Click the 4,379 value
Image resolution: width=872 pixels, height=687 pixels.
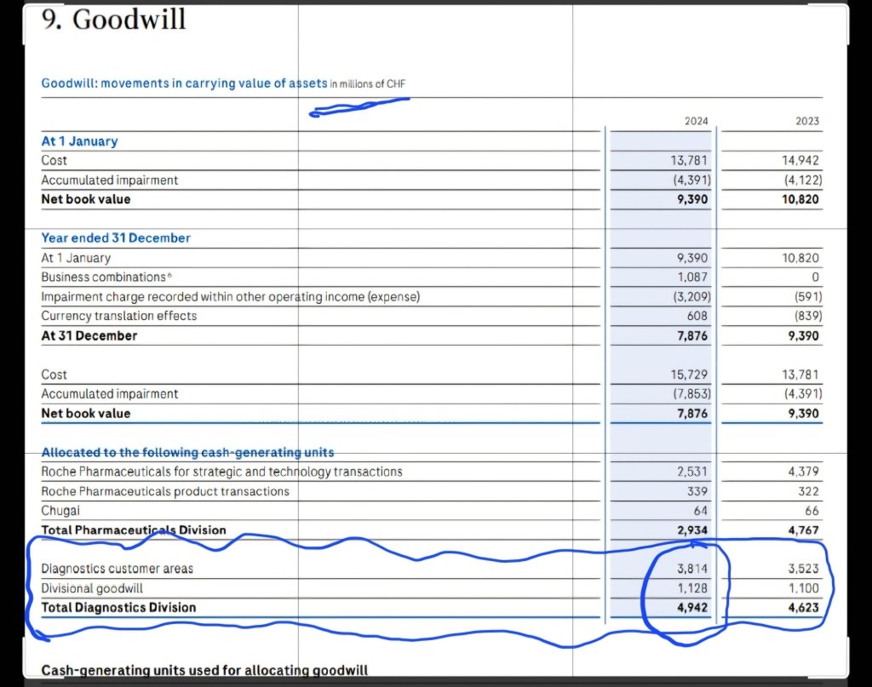click(804, 472)
